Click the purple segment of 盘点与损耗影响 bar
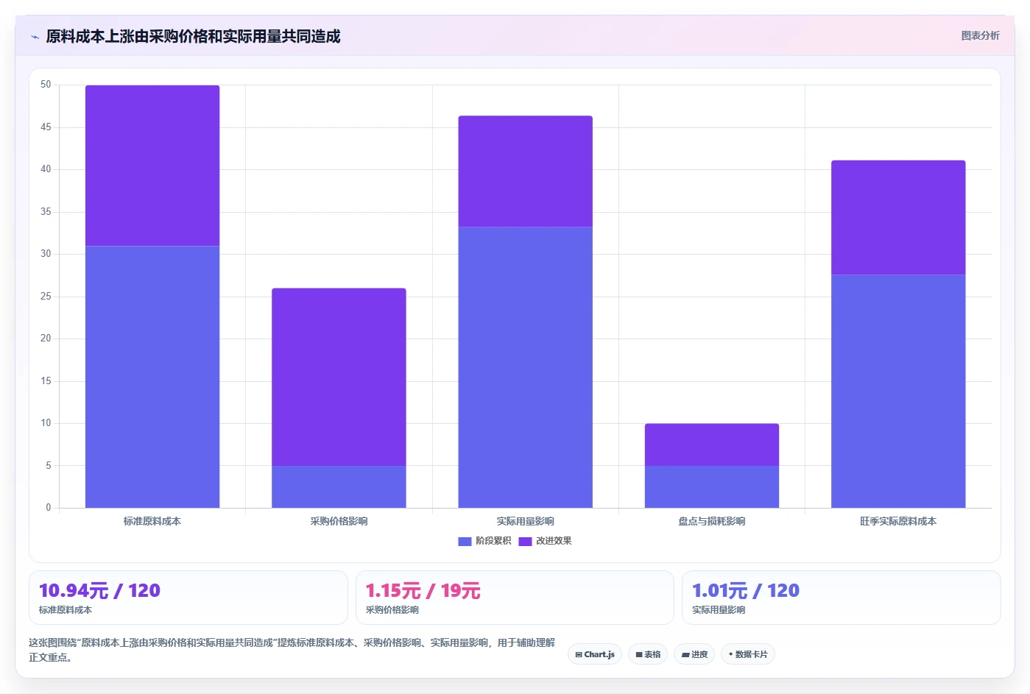Screen dimensions: 1030x694 712,445
